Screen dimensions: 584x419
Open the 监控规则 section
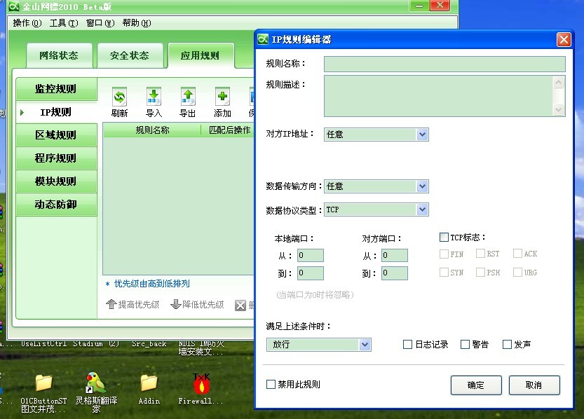click(56, 89)
